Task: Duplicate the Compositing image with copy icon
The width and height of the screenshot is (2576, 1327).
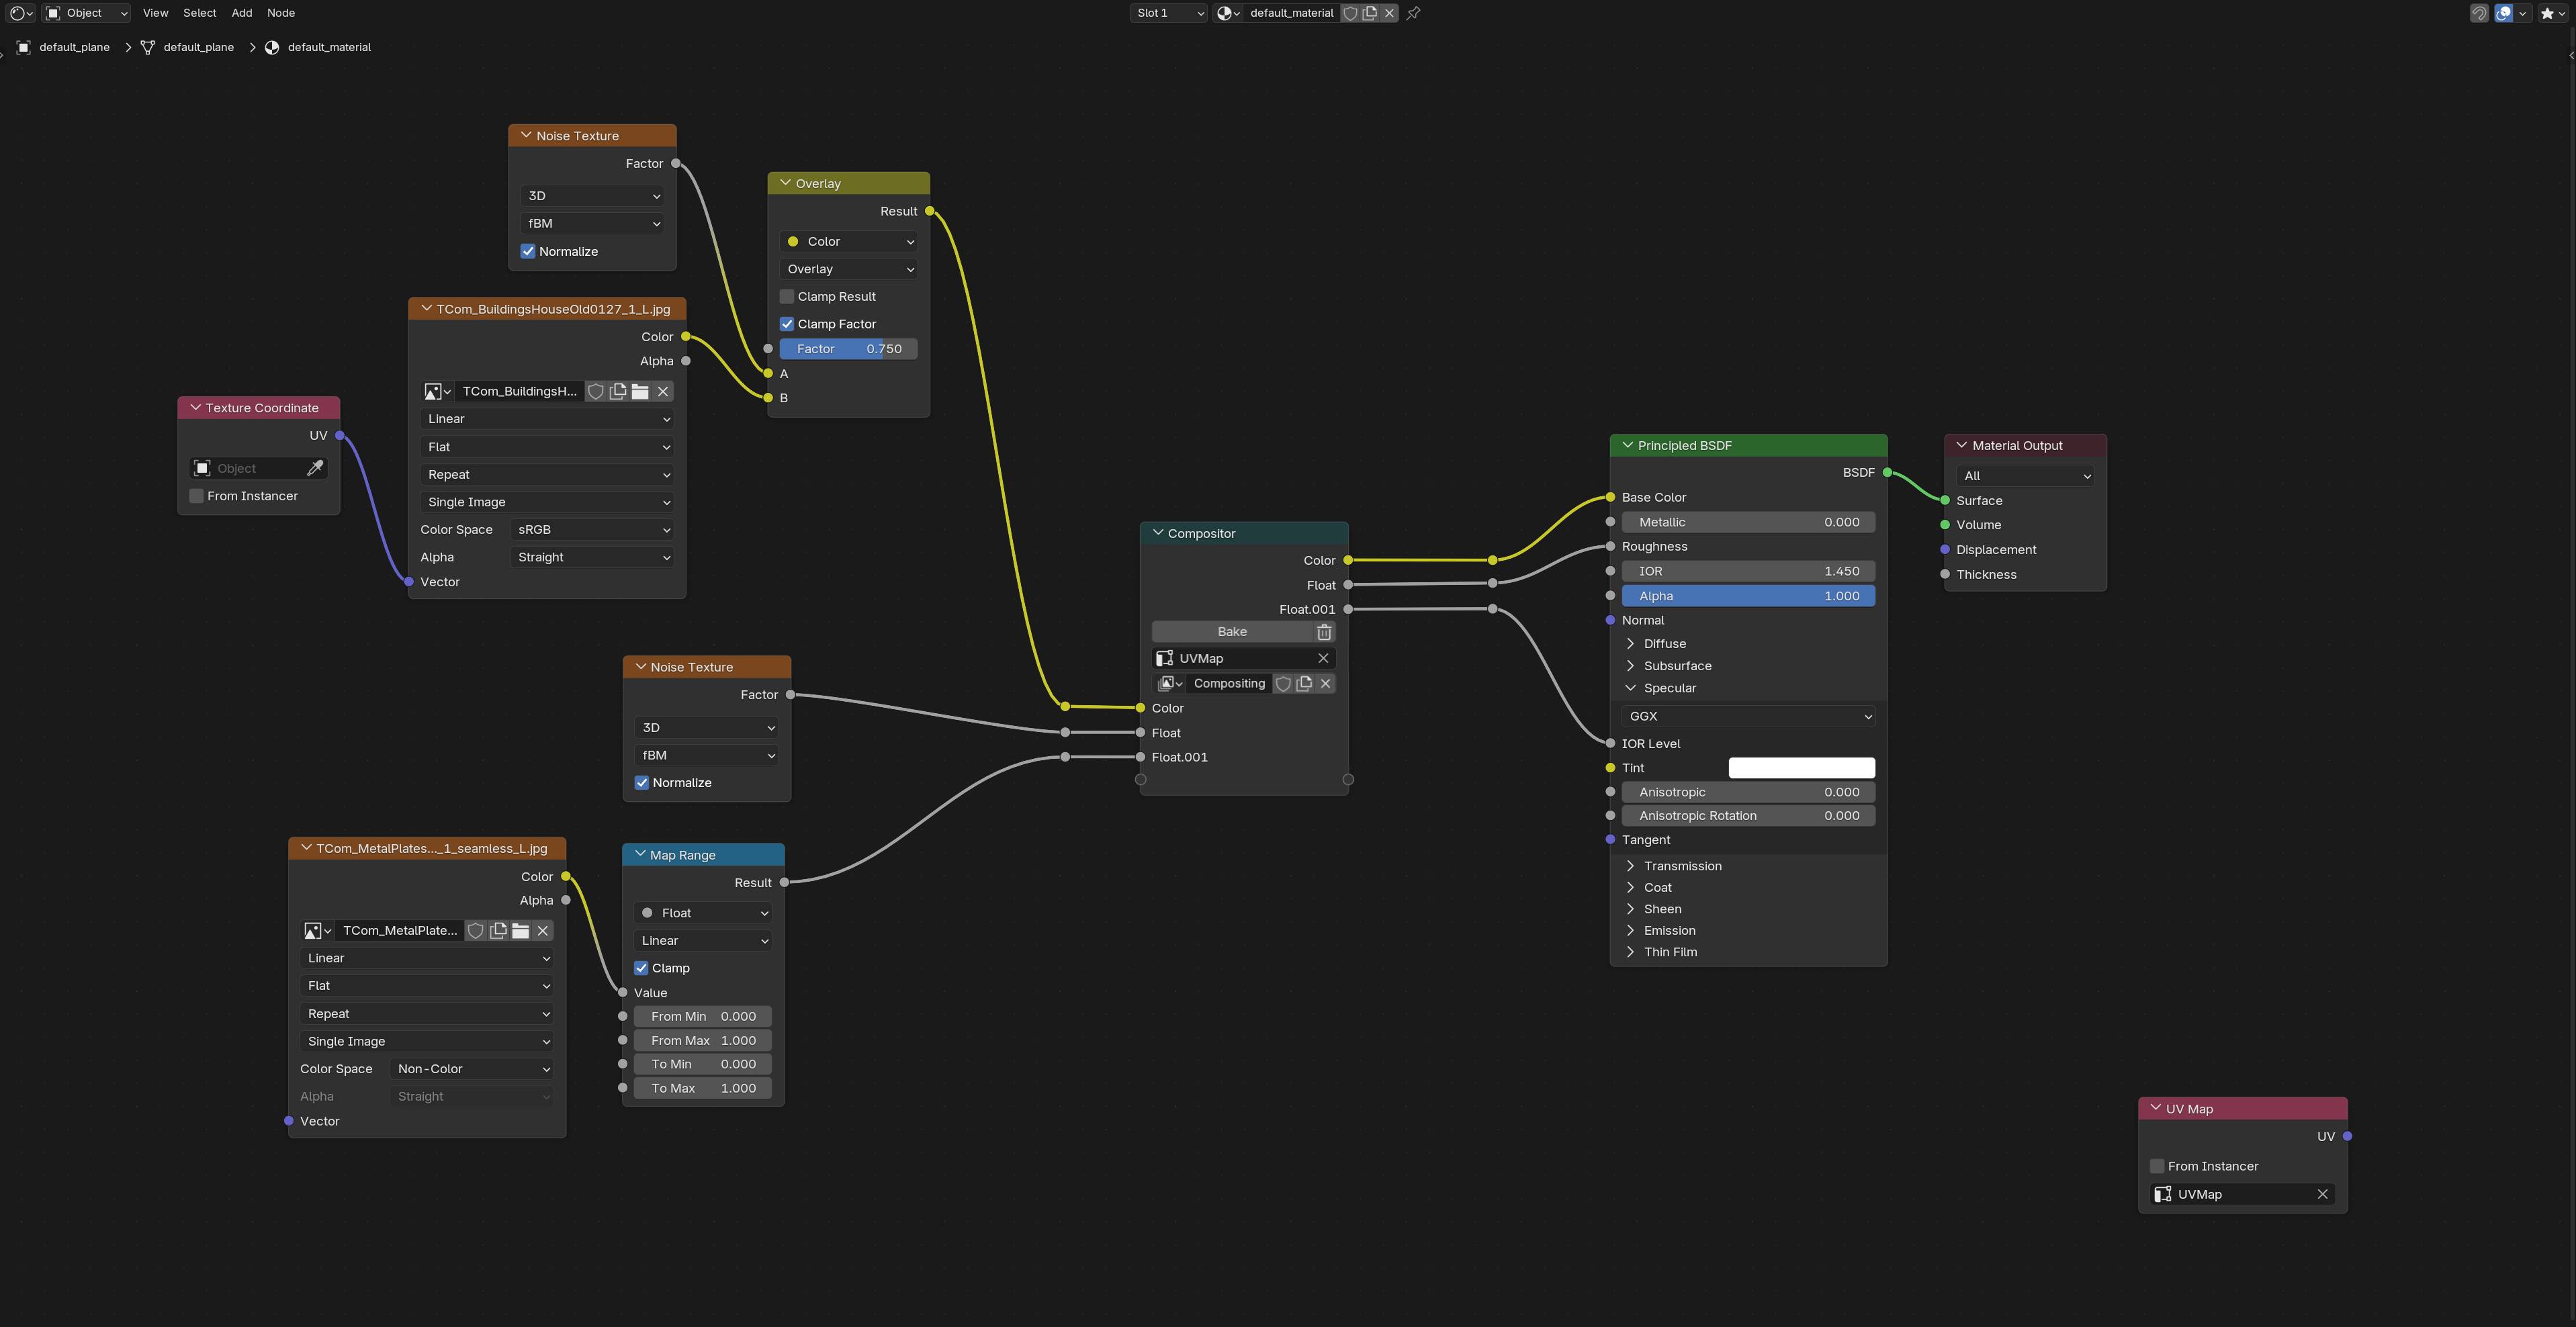Action: [x=1304, y=684]
